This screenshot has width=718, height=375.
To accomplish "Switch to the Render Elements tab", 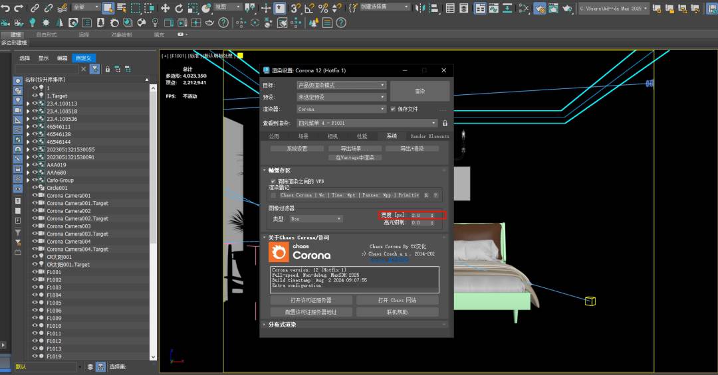I will coord(429,136).
